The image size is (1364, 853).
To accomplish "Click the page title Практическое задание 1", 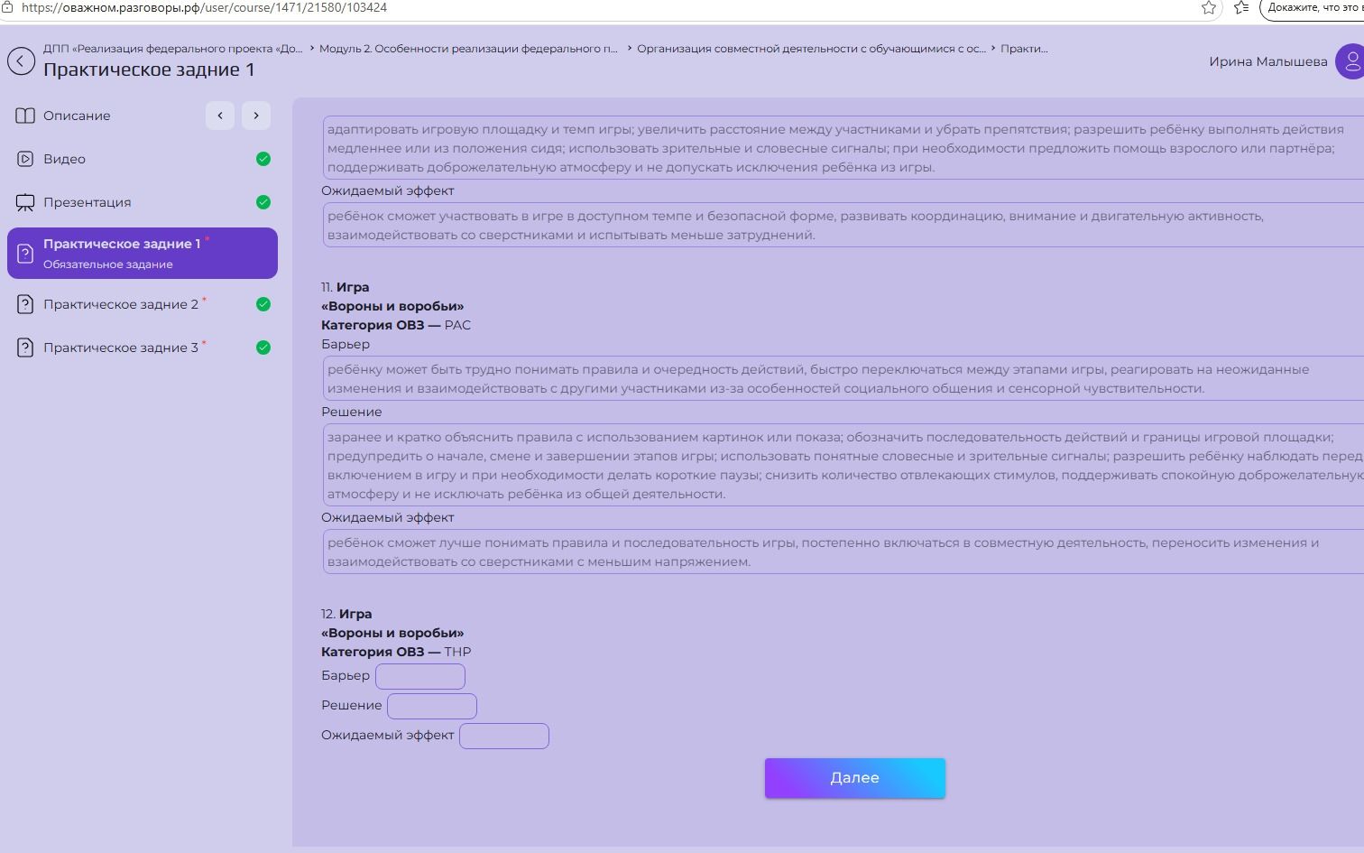I will click(149, 70).
